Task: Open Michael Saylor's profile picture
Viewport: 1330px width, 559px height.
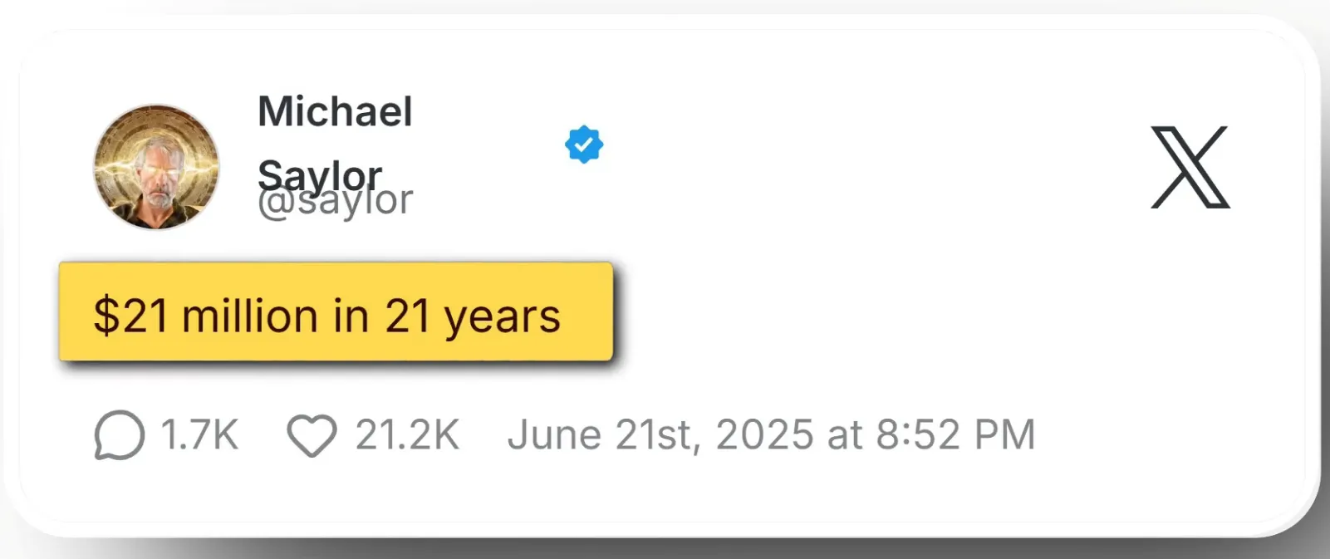Action: point(156,167)
